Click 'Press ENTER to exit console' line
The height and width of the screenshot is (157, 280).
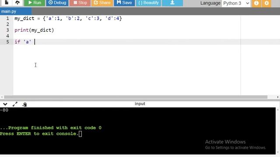pos(39,134)
